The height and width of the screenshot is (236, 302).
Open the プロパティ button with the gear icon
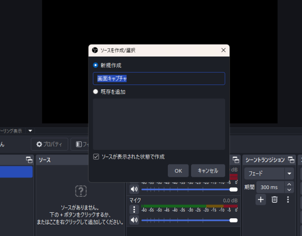pyautogui.click(x=50, y=144)
